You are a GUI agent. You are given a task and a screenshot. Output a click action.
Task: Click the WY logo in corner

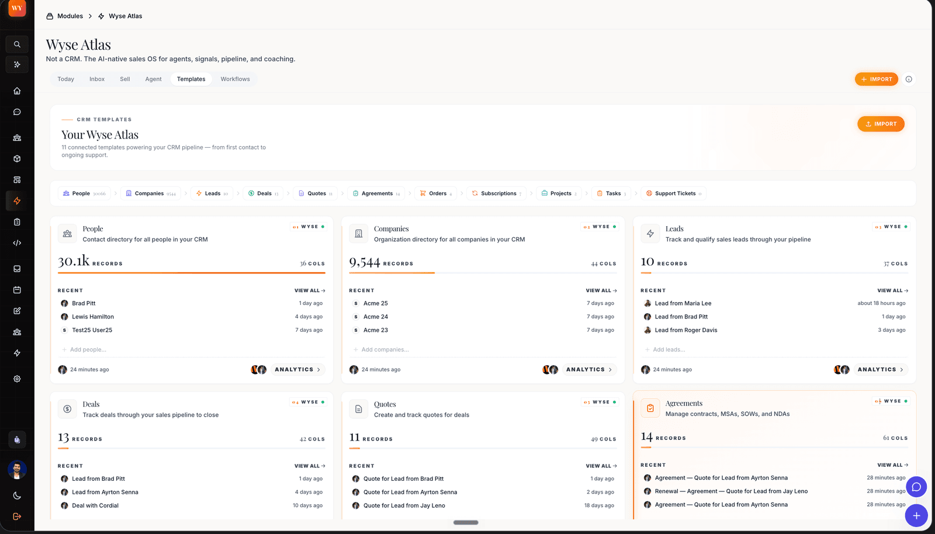tap(17, 8)
